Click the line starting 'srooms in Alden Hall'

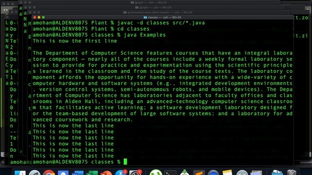point(162,102)
